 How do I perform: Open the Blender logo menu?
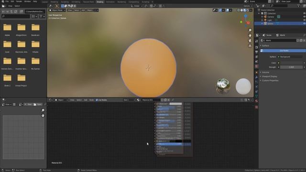[3, 1]
